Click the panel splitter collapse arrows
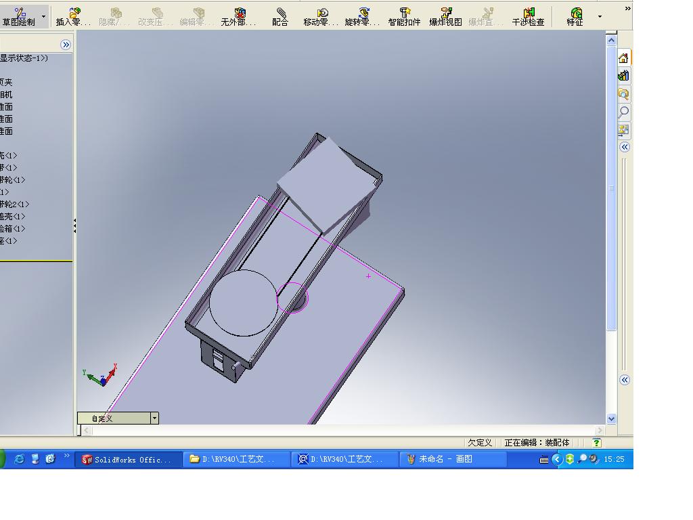The height and width of the screenshot is (520, 693). (74, 225)
